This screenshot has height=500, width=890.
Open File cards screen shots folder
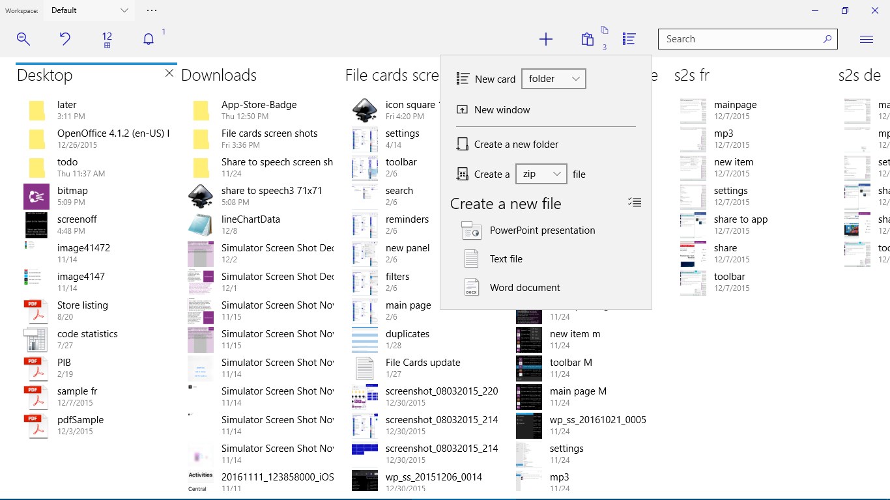tap(270, 133)
